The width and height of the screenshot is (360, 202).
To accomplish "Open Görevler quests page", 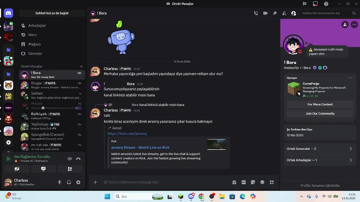I will (52, 53).
